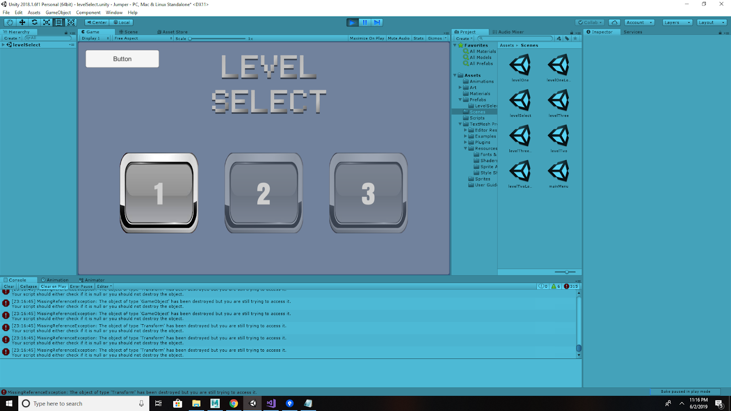
Task: Open the Component menu
Action: tap(88, 12)
